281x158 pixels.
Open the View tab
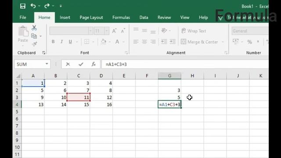185,18
